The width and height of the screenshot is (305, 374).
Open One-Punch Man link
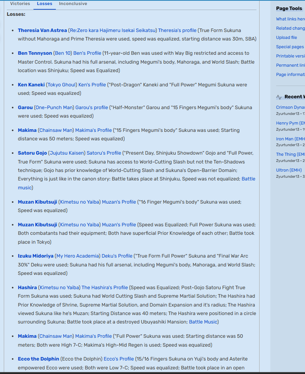pyautogui.click(x=54, y=108)
